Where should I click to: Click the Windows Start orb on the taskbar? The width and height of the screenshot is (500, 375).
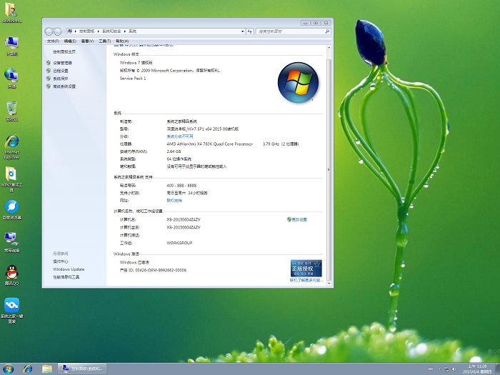coord(9,368)
